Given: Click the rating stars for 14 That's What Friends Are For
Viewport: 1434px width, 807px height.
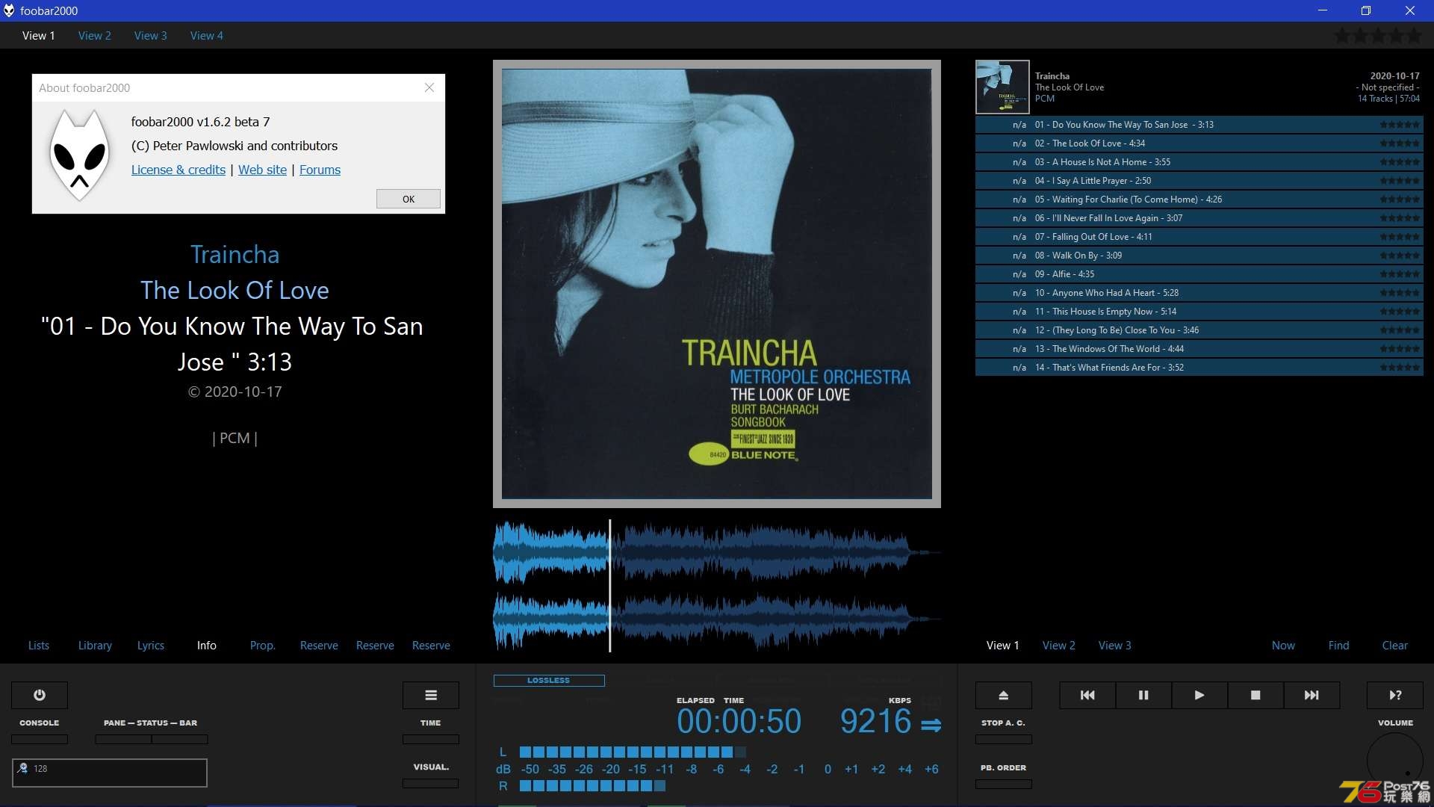Looking at the screenshot, I should [x=1400, y=368].
